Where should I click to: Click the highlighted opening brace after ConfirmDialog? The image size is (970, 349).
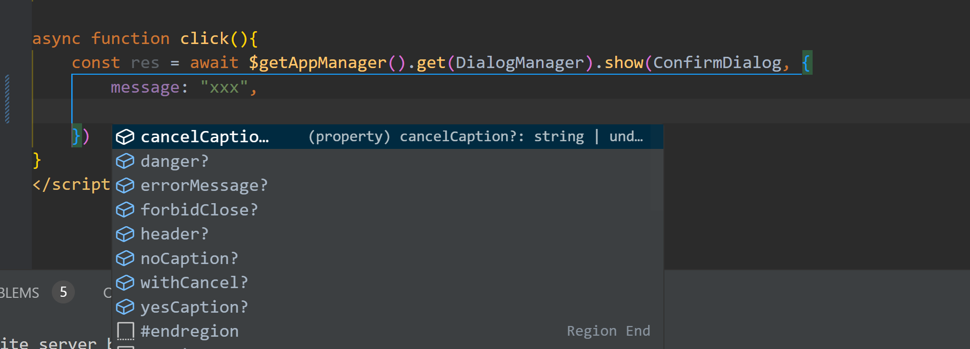tap(807, 63)
